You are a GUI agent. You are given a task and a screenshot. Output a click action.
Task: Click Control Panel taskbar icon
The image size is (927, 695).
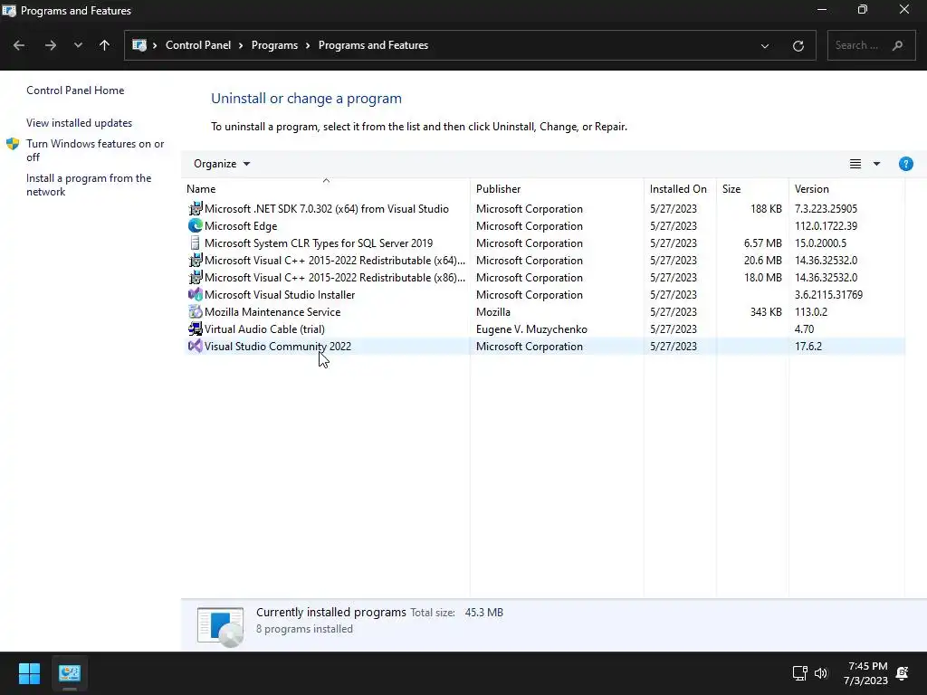click(69, 673)
